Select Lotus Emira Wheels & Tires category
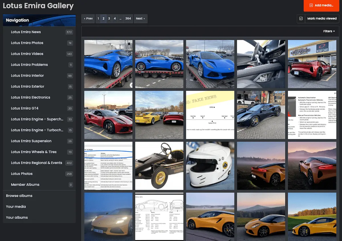This screenshot has height=241, width=342. point(33,152)
